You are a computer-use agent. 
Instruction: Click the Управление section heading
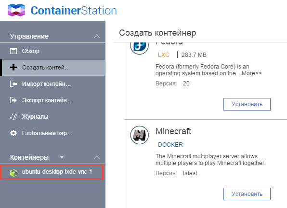coord(29,36)
